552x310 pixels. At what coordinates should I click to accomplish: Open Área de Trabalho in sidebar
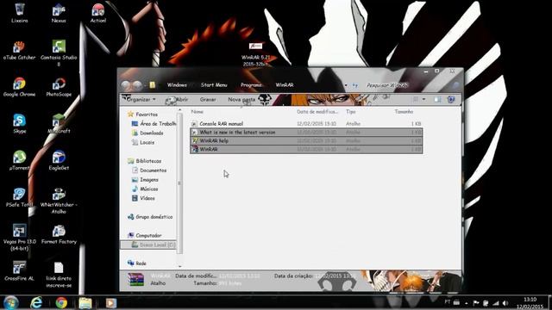coord(154,124)
